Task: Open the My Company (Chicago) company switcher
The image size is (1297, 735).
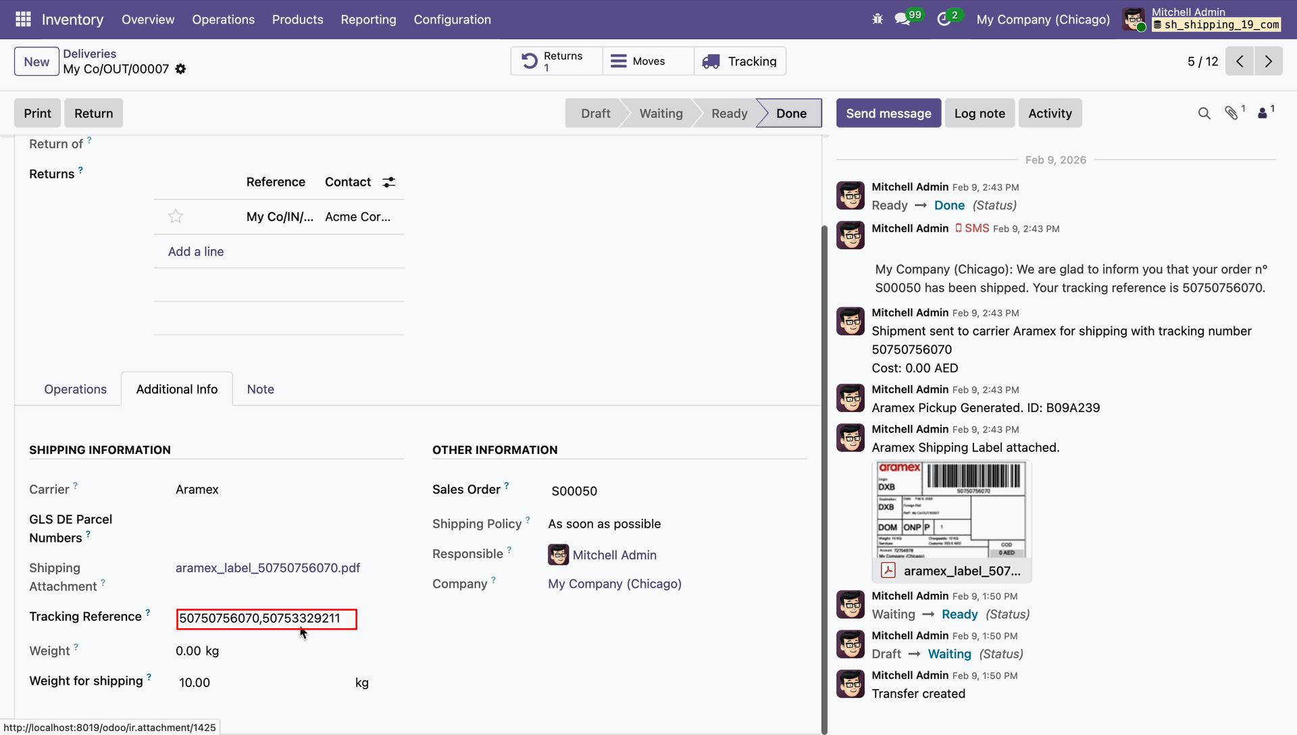Action: point(1042,20)
